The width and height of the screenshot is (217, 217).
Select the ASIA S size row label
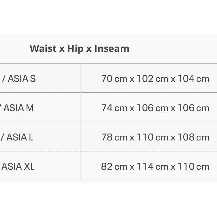pyautogui.click(x=22, y=79)
